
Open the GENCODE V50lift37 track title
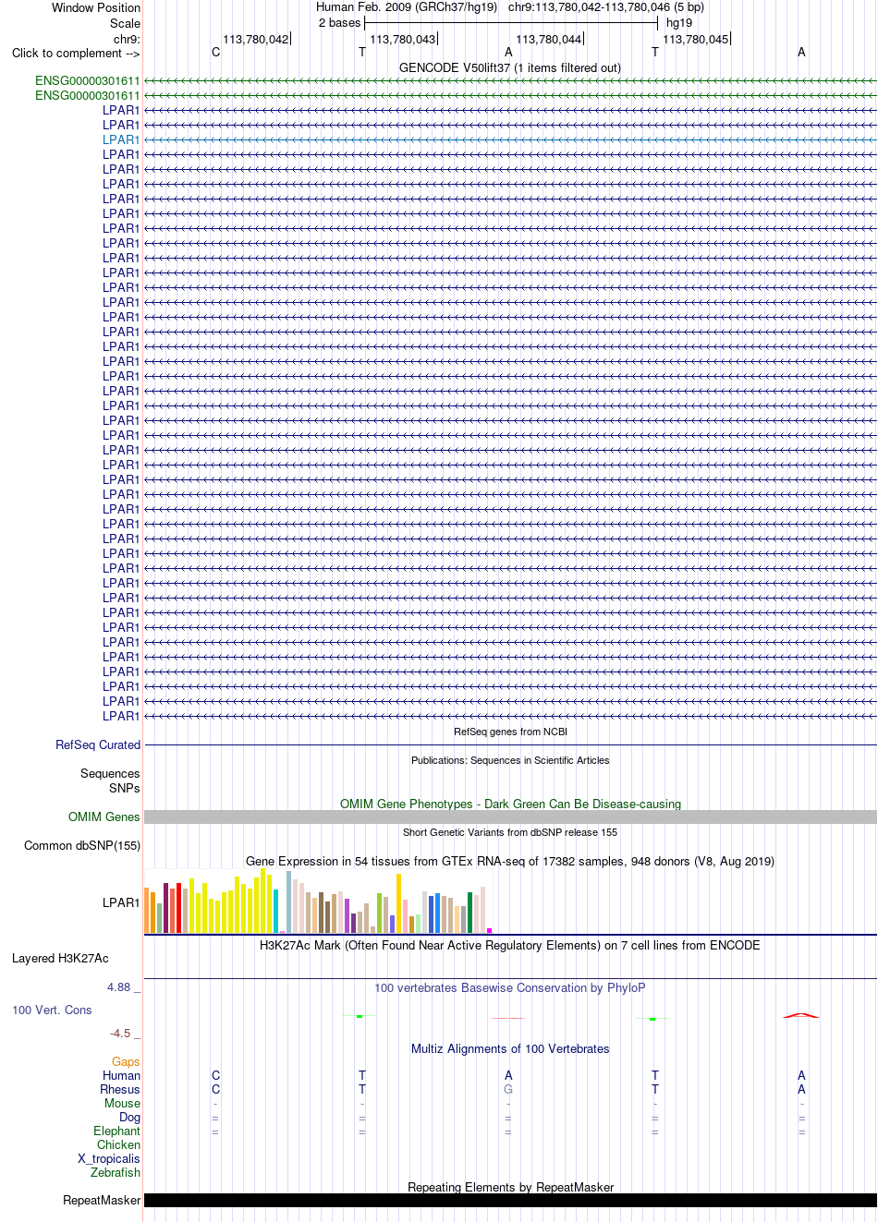pos(510,68)
